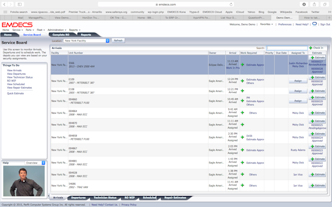Open the Parts menu dropdown
The height and width of the screenshot is (207, 332).
point(30,30)
